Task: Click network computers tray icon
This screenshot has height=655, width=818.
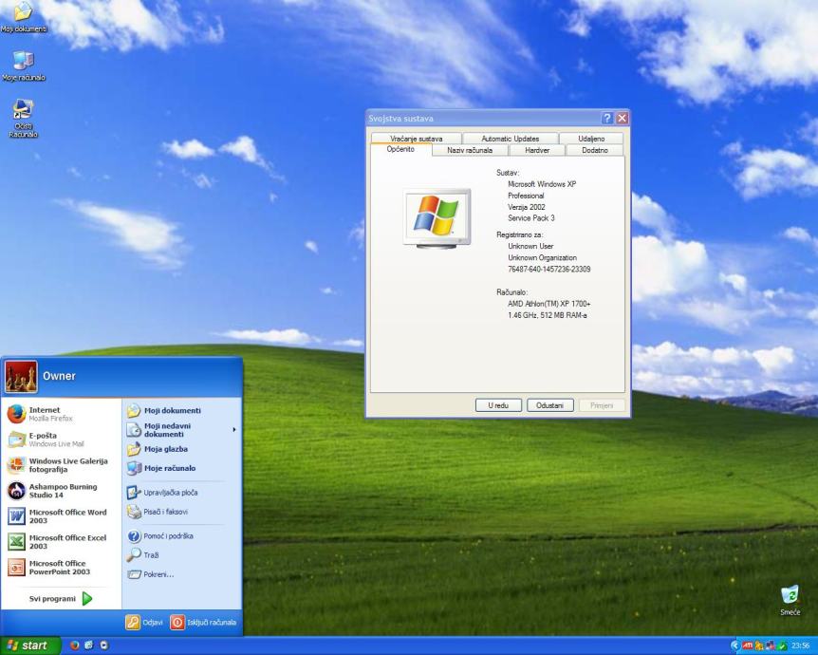Action: (x=770, y=646)
